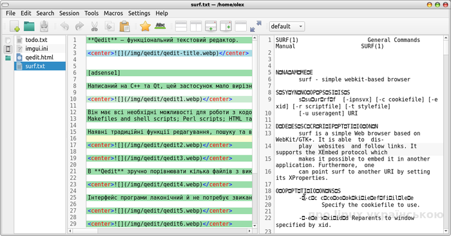Select todo.txt in the file list
Image resolution: width=451 pixels, height=236 pixels.
tap(40, 40)
